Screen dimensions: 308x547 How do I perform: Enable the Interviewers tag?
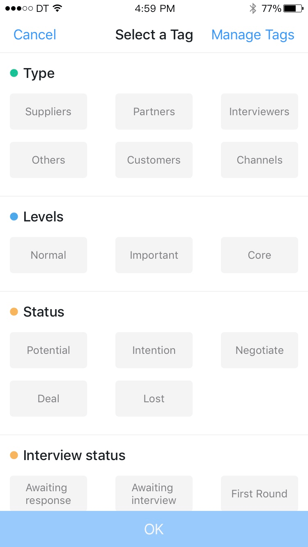tap(260, 112)
